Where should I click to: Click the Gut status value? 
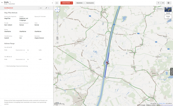(21, 38)
